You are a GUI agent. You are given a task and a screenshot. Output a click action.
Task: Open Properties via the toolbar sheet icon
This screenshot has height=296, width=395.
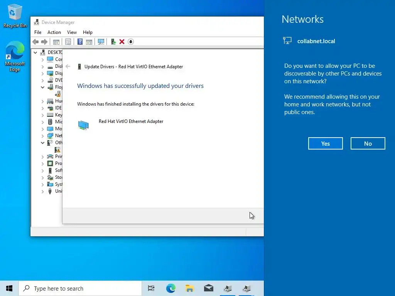pos(68,42)
